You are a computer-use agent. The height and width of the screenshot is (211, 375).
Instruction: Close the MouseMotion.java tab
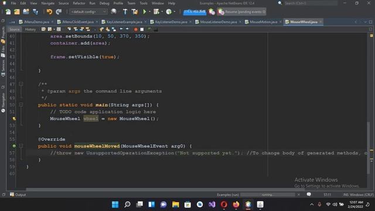(x=280, y=22)
